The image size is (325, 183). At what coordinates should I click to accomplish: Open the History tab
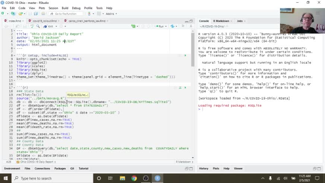click(x=203, y=168)
